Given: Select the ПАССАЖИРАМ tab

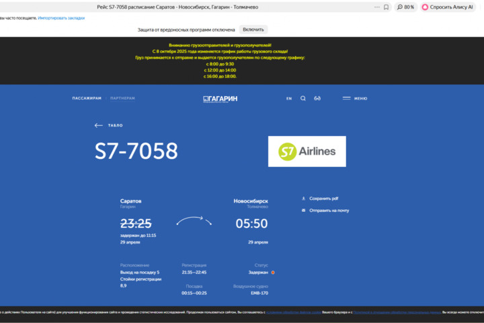Looking at the screenshot, I should click(87, 98).
